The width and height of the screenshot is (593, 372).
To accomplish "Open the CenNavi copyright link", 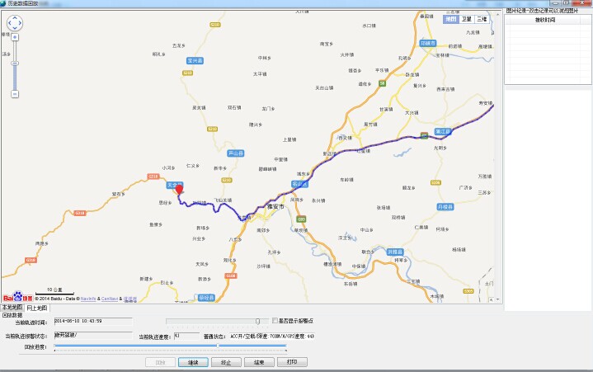I will [x=110, y=299].
